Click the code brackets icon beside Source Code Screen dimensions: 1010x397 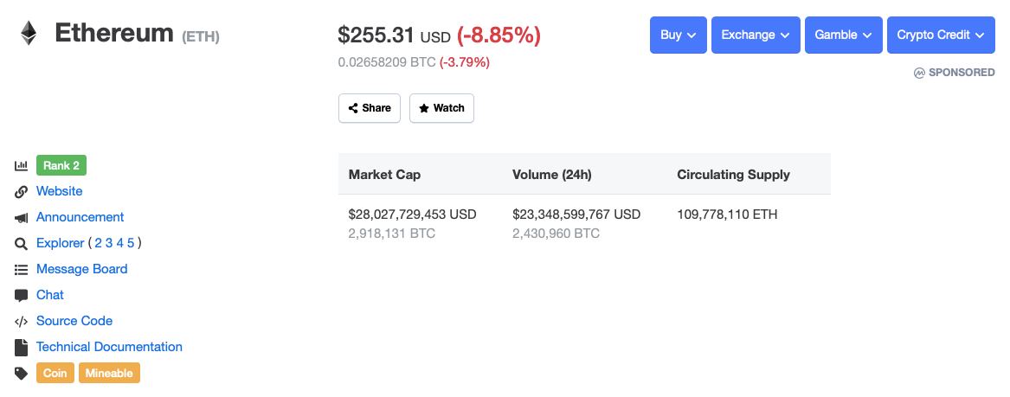click(22, 321)
